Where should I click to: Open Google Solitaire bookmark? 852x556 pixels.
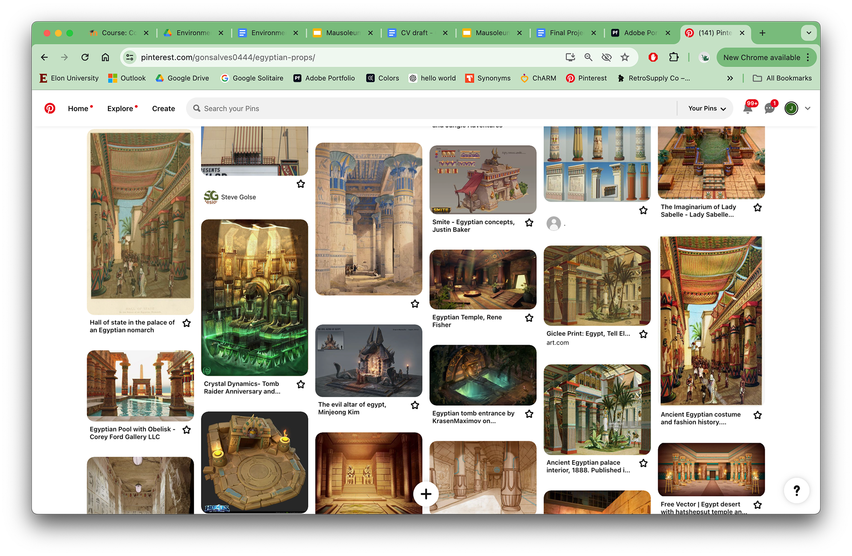(252, 78)
